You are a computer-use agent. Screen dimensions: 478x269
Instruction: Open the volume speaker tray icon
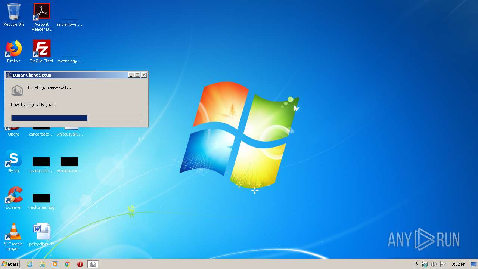[434, 264]
